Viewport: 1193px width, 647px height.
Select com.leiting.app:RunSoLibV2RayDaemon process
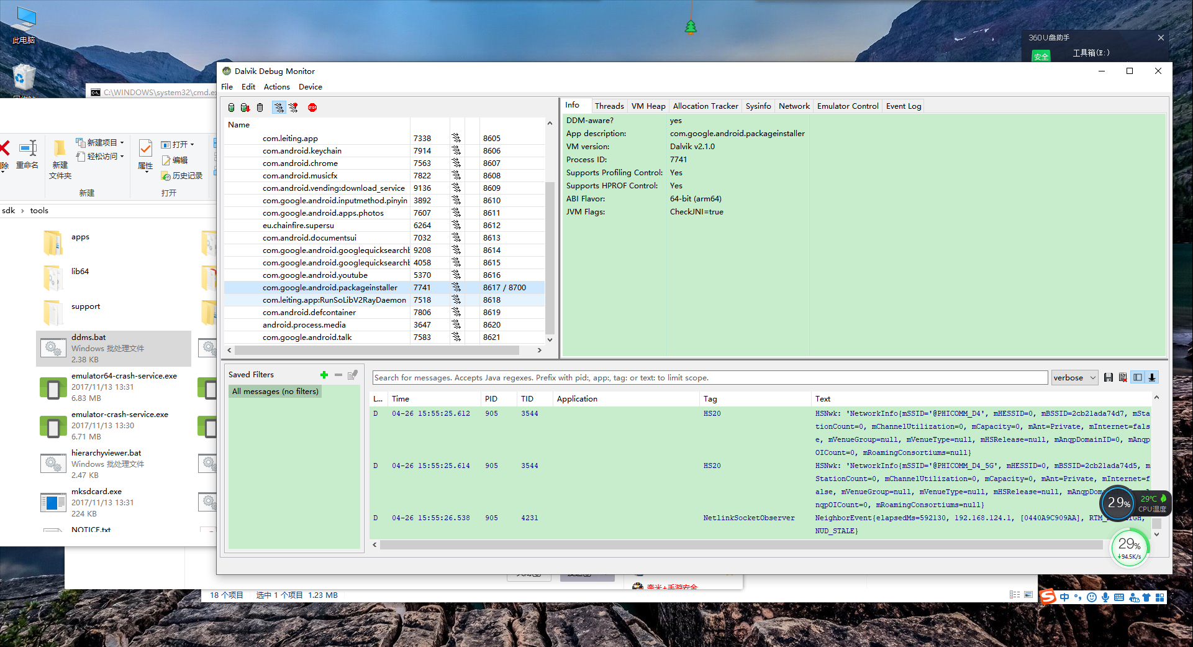tap(384, 300)
